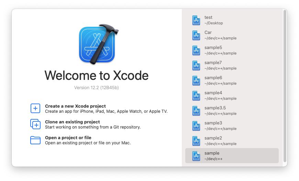This screenshot has height=181, width=299.
Task: Select recent project sample3
Action: point(232,126)
